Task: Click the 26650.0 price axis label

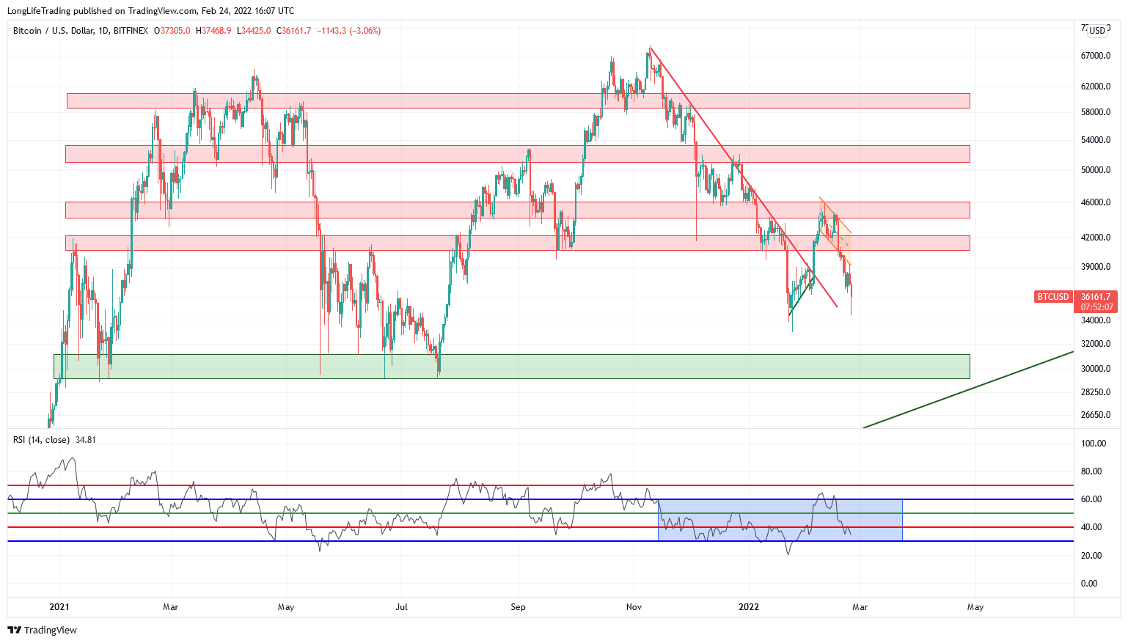Action: (1096, 415)
